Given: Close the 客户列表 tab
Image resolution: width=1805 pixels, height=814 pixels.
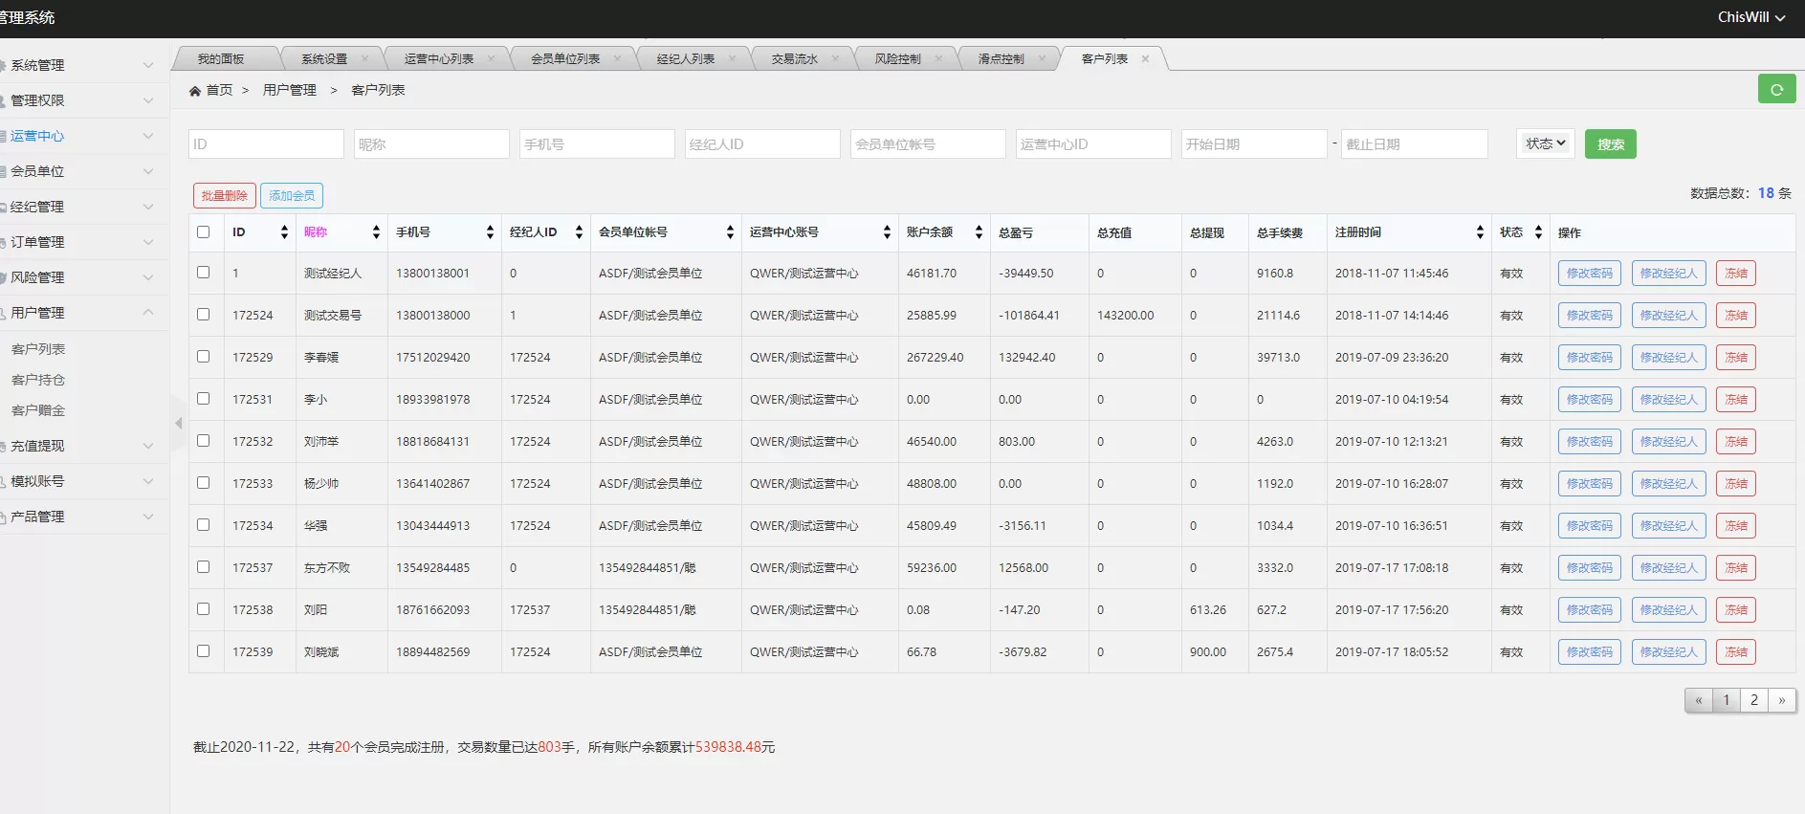Looking at the screenshot, I should click(x=1145, y=58).
